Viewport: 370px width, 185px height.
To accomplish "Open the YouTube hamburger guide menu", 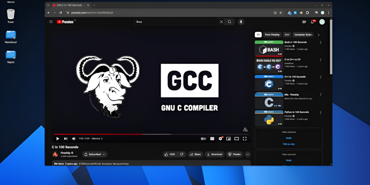I will click(51, 22).
